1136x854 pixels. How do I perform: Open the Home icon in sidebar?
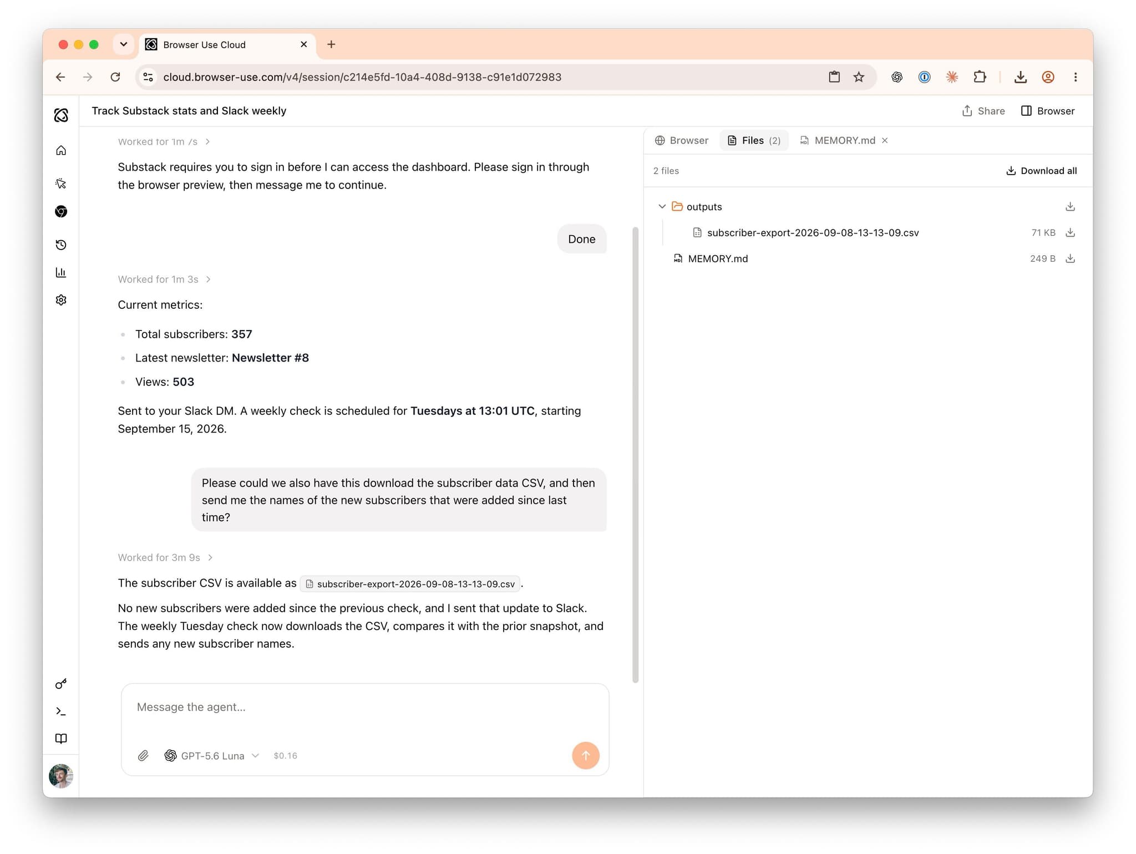[61, 150]
